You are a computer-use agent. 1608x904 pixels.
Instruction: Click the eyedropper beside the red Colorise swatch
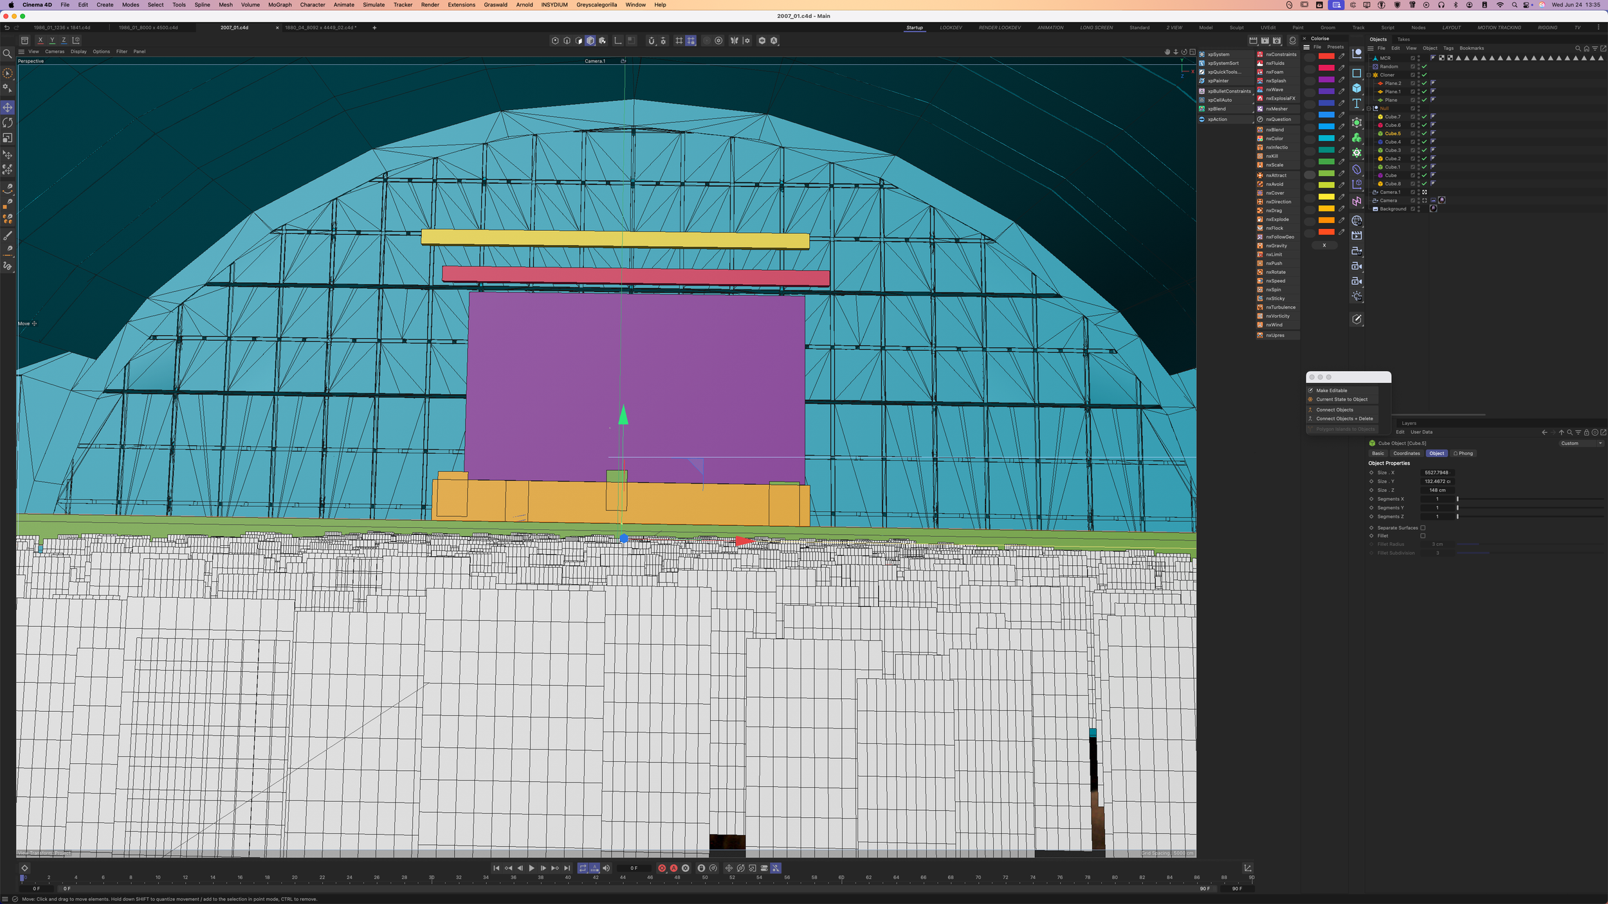tap(1342, 56)
